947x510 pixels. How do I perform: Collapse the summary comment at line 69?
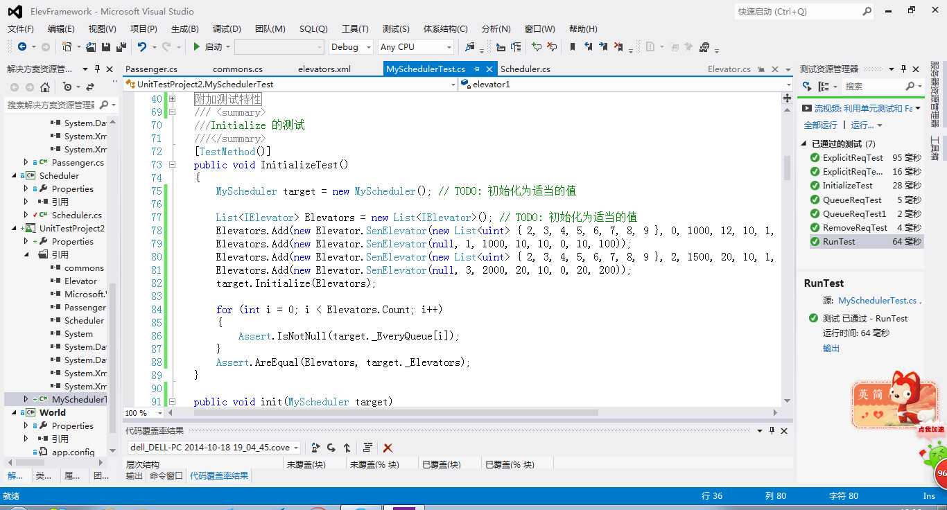click(x=172, y=112)
